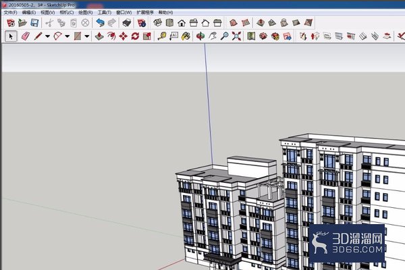The image size is (405, 270).
Task: Switch to Front view house icon
Action: pyautogui.click(x=182, y=23)
